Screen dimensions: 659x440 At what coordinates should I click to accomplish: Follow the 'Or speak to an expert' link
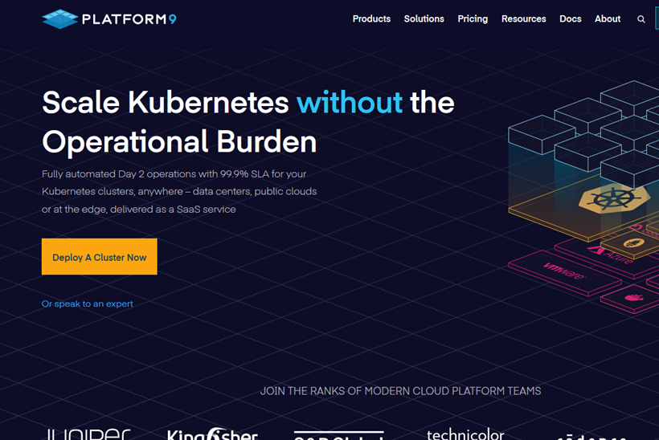(x=87, y=304)
